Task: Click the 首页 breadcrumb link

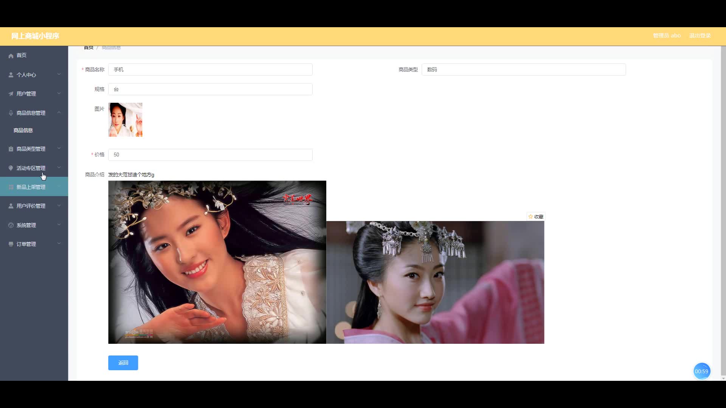Action: click(88, 48)
